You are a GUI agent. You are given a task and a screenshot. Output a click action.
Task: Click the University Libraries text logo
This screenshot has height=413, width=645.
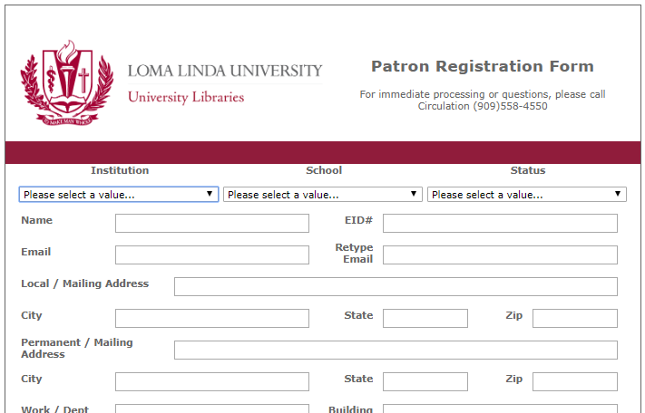186,97
